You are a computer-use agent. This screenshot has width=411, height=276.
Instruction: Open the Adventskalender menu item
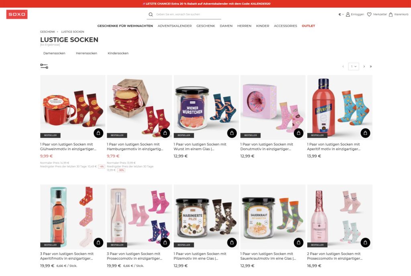(175, 26)
